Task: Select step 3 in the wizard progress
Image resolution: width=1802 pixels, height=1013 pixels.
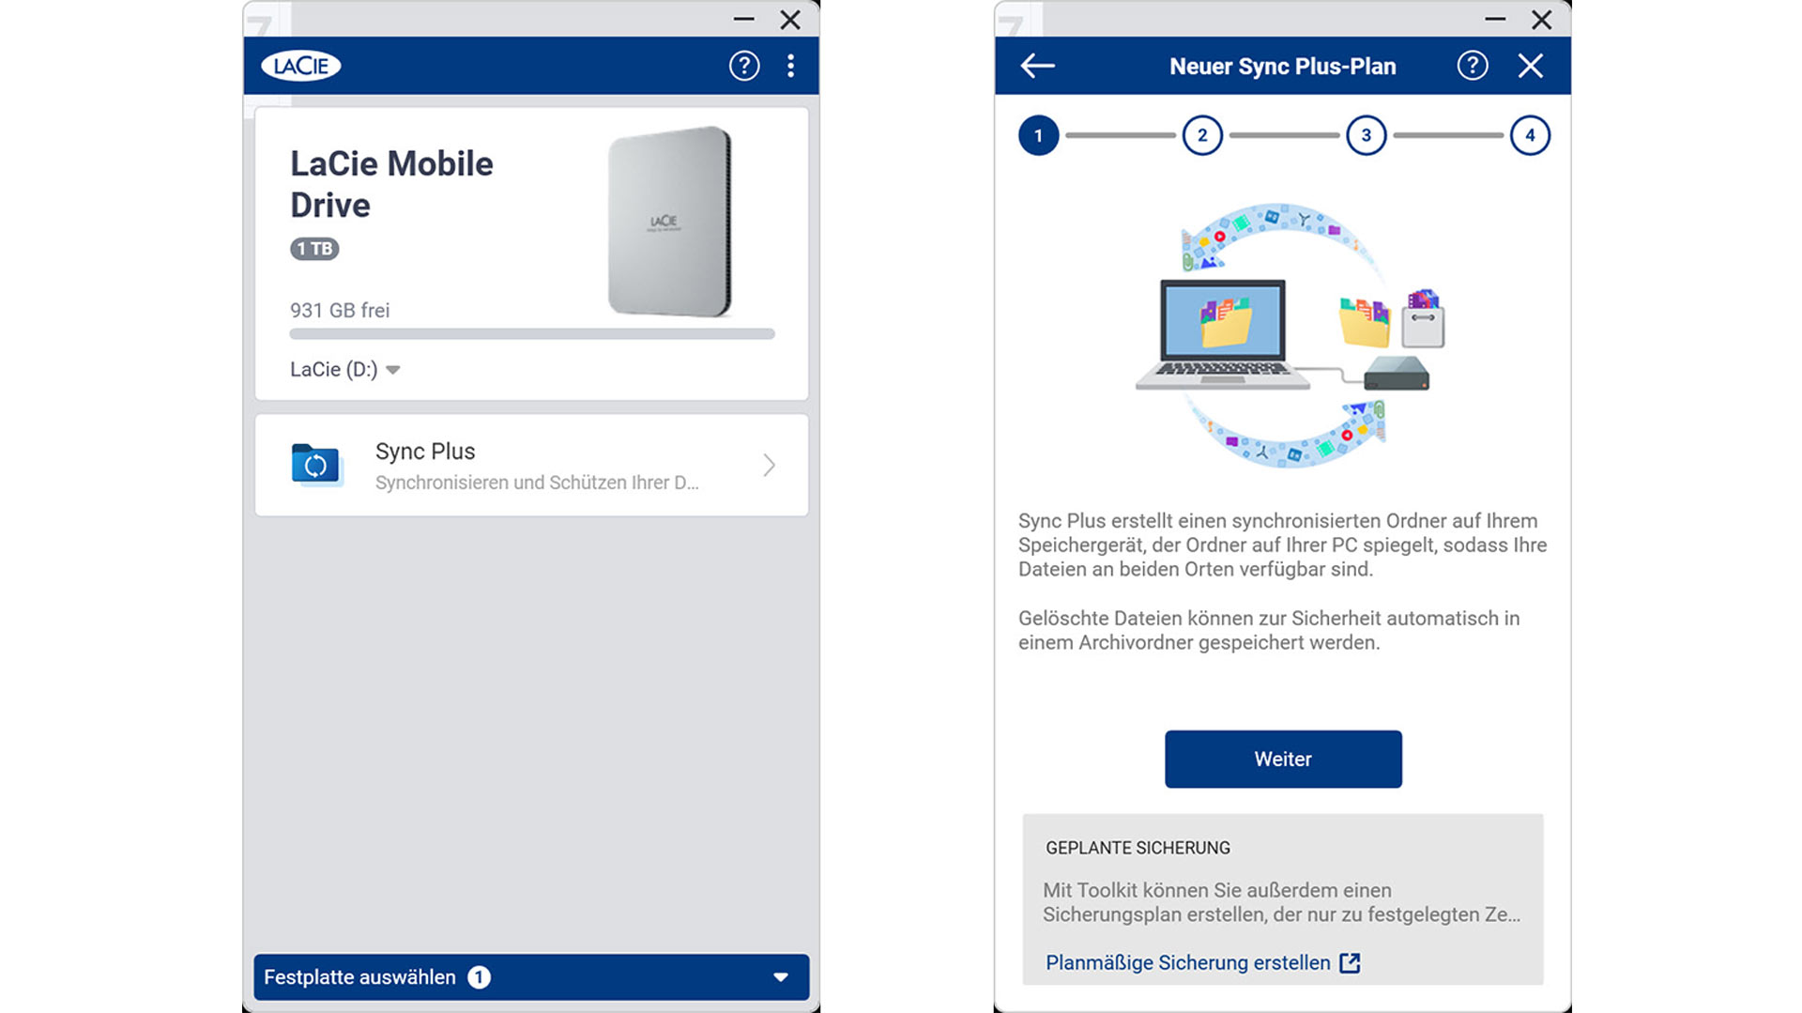Action: (1367, 135)
